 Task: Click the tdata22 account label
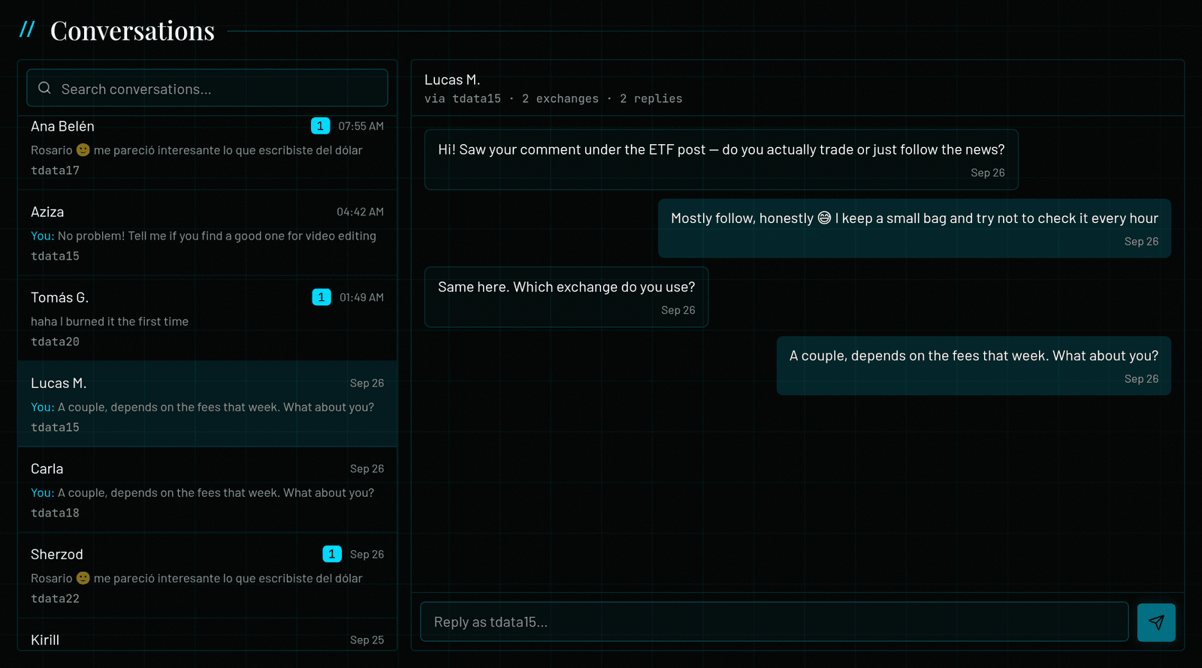tap(55, 598)
